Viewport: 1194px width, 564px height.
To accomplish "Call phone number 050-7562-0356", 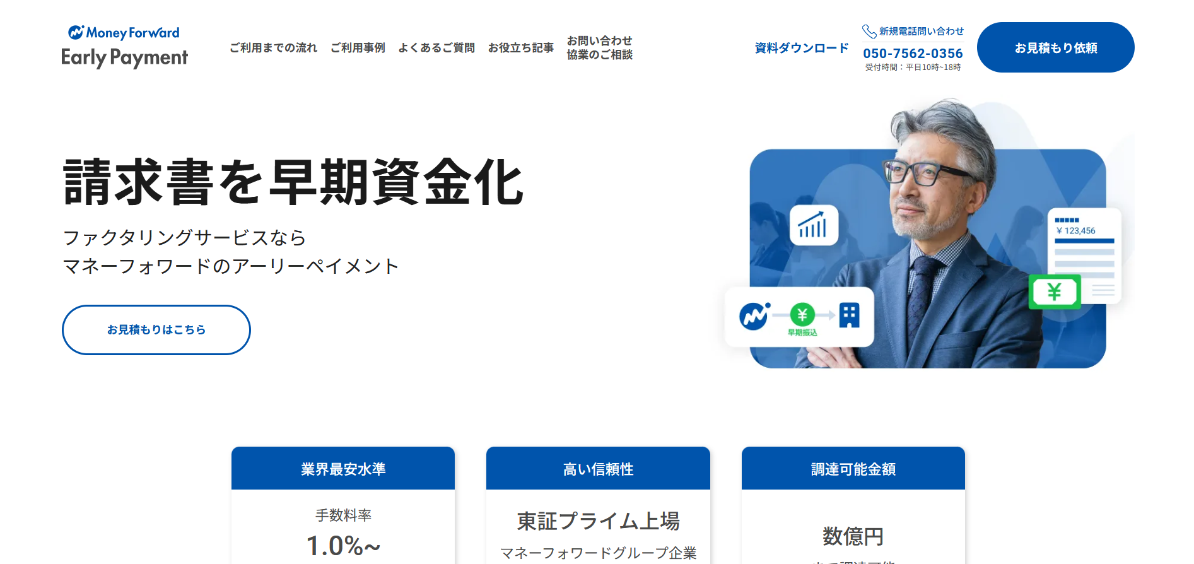I will tap(913, 54).
